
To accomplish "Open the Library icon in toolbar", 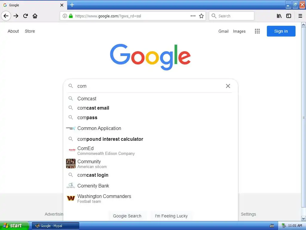I will [x=279, y=16].
